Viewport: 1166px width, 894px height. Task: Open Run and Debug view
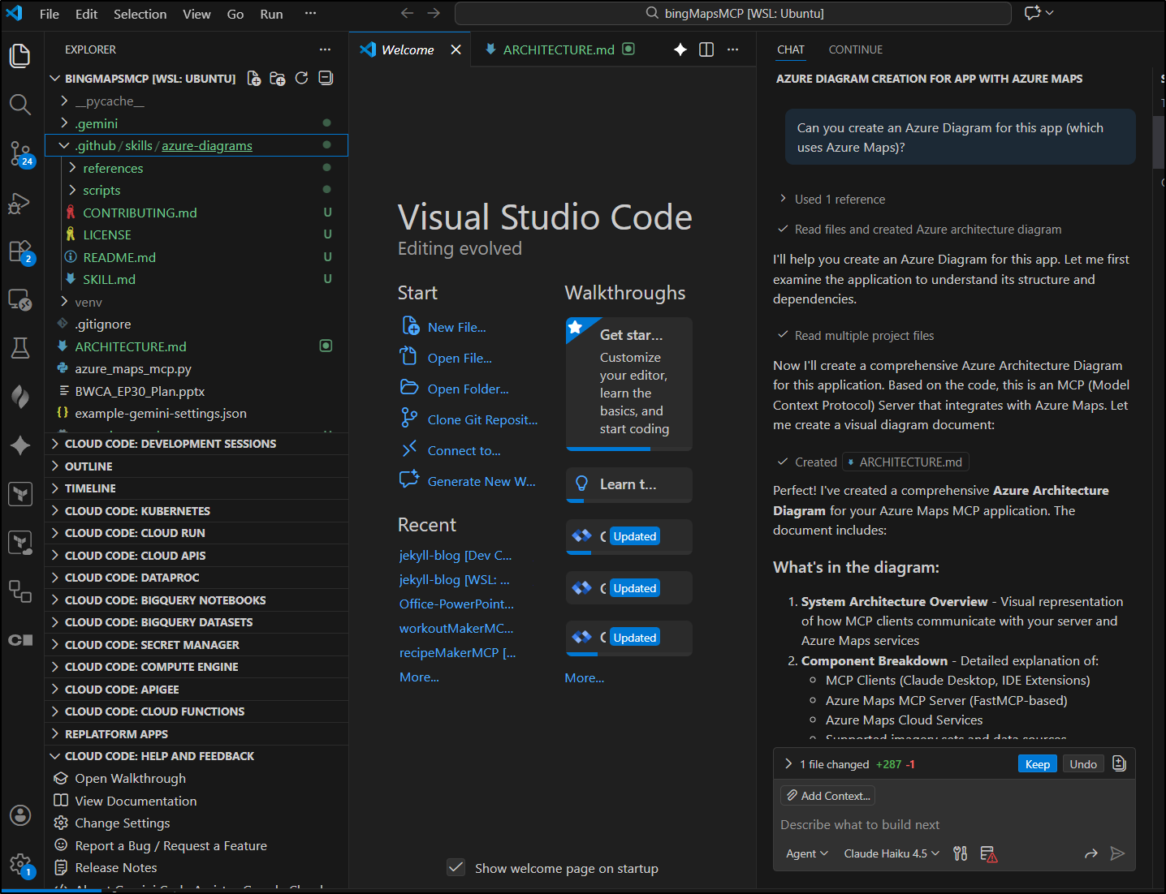[20, 203]
